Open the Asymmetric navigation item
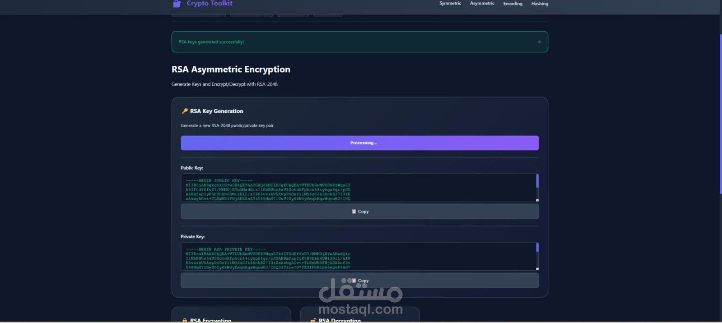Screen dimensions: 722x323 click(482, 3)
